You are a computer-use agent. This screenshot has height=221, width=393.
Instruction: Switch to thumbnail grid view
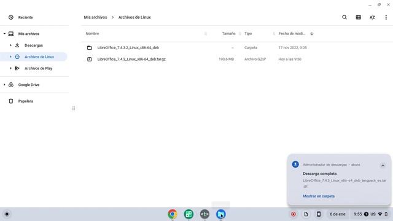[359, 17]
